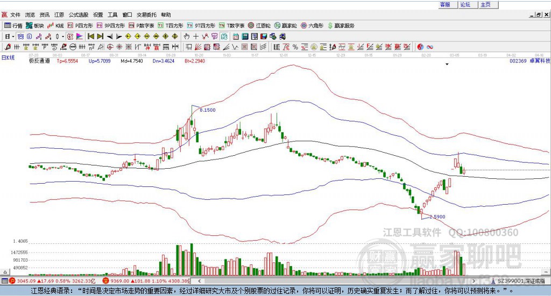The image size is (551, 296).
Task: Expand the candlestick style dropdown arrow
Action: [x=63, y=37]
